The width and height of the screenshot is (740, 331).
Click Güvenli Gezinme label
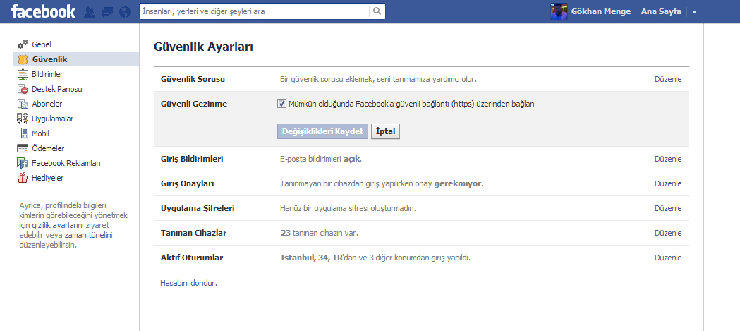(x=194, y=104)
